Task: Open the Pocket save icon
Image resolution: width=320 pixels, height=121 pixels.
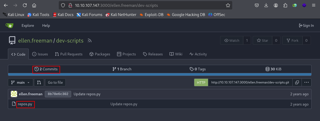Action: (x=256, y=5)
